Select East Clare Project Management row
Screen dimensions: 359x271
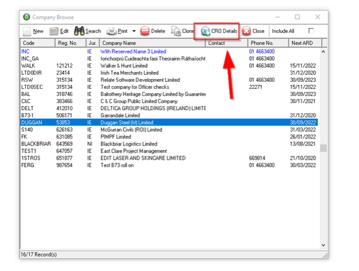(169, 151)
